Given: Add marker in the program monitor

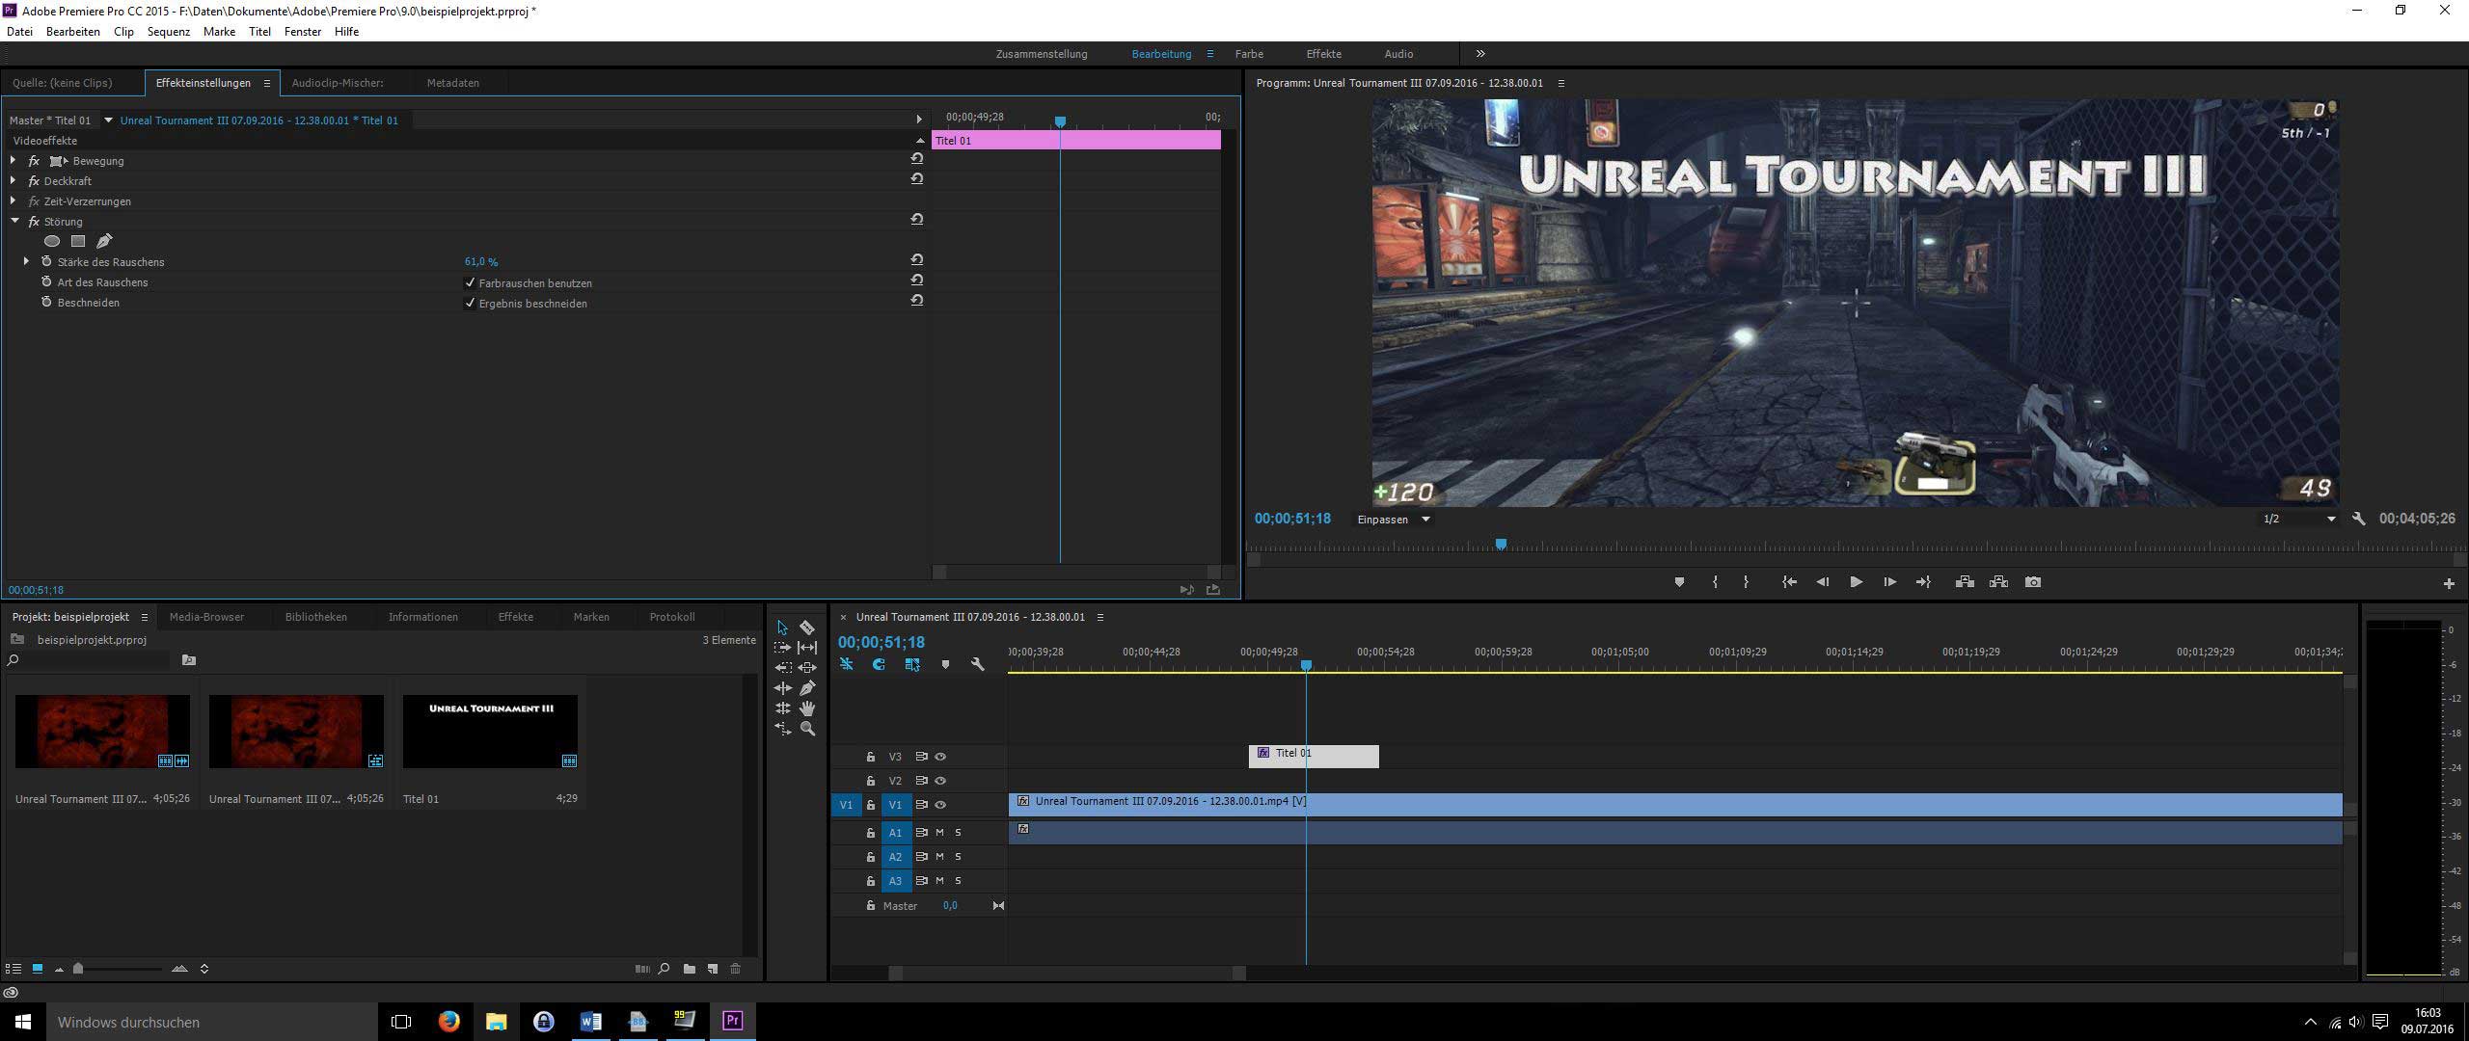Looking at the screenshot, I should coord(1679,582).
